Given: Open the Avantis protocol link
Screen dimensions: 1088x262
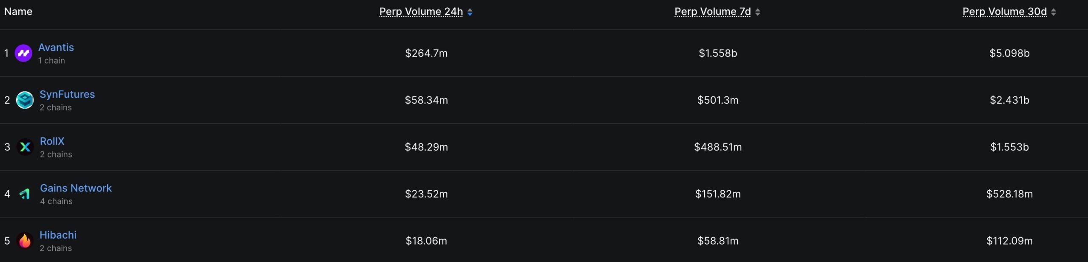Looking at the screenshot, I should tap(56, 48).
